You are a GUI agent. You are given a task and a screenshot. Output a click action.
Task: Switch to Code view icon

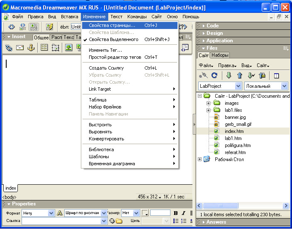(11, 27)
